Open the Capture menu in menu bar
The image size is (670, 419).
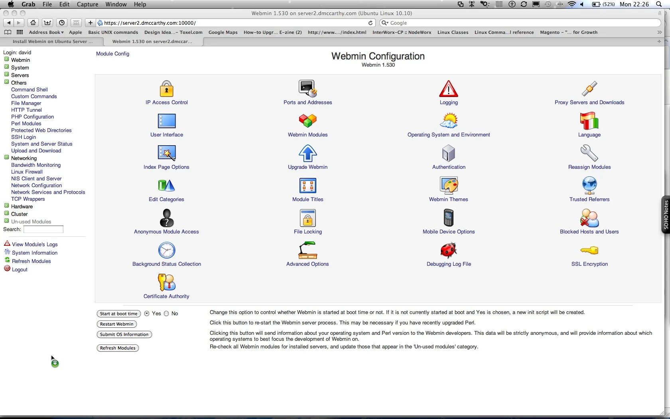(x=87, y=4)
